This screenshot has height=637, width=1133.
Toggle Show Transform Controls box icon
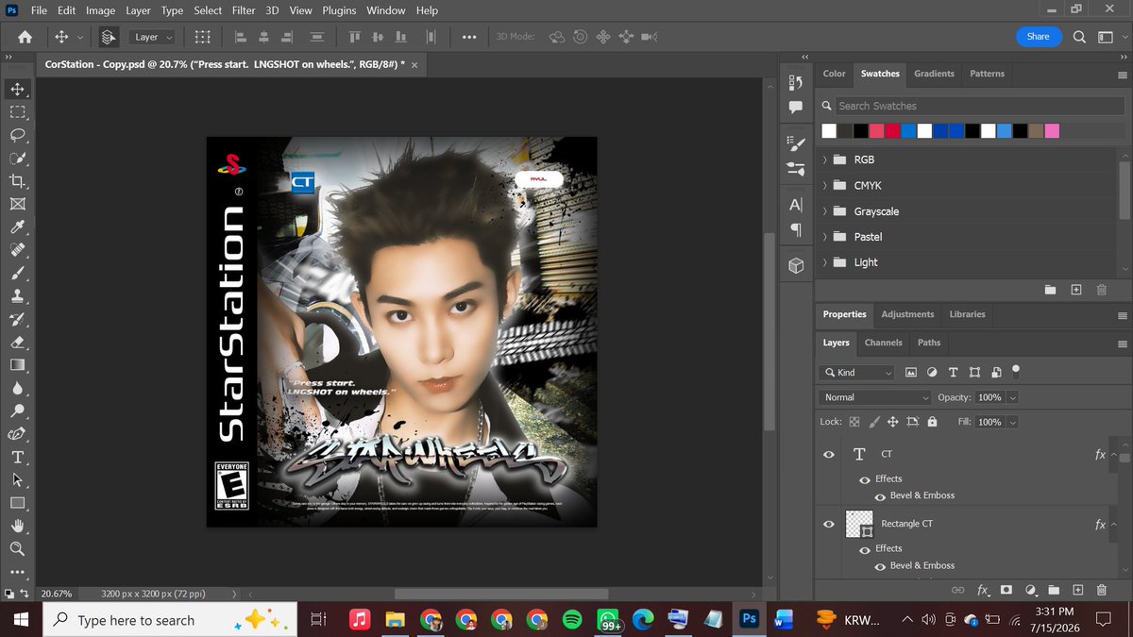pyautogui.click(x=202, y=37)
